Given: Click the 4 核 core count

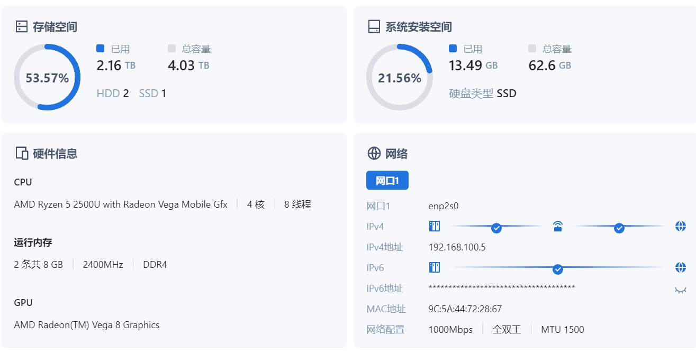Looking at the screenshot, I should click(256, 204).
